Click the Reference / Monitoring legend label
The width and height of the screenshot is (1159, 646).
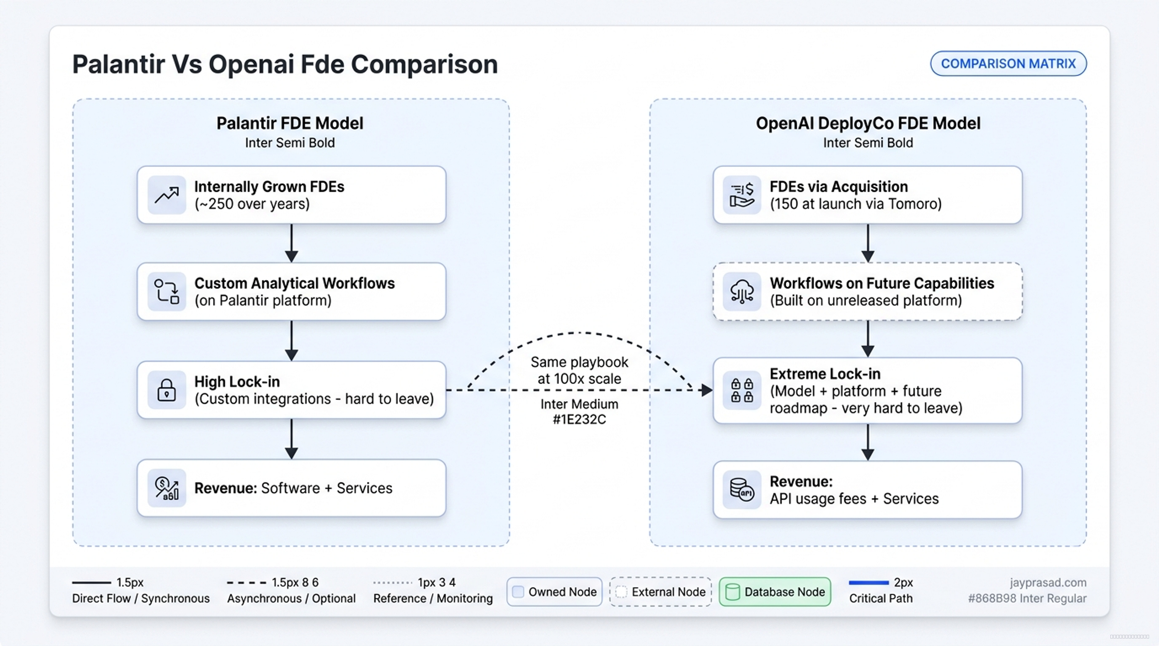click(433, 598)
